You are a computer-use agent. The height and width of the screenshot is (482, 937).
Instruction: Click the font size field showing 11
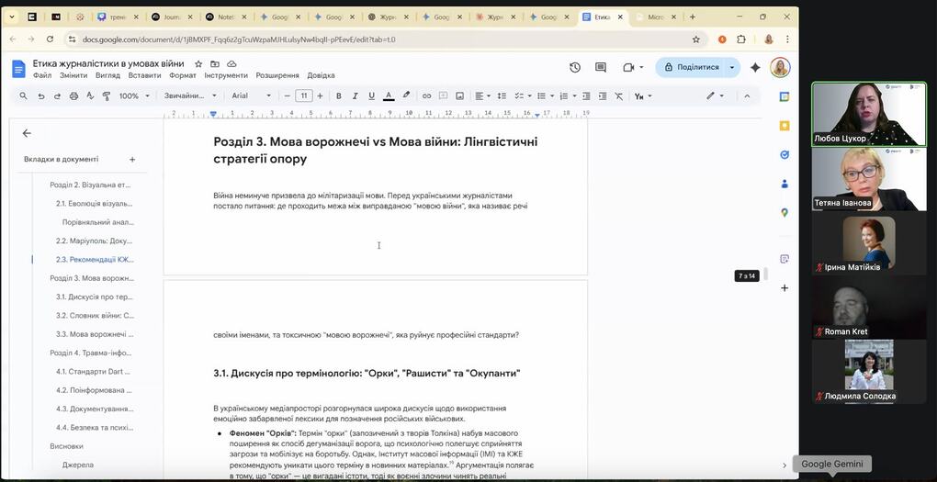(303, 95)
